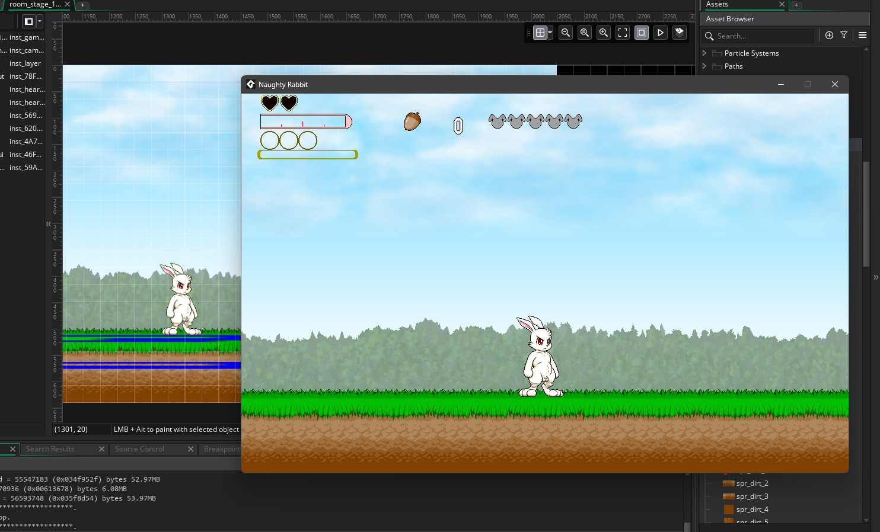Open the grid options dropdown arrow

pos(550,33)
